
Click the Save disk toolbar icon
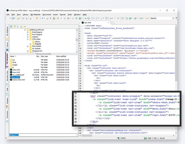pos(13,18)
